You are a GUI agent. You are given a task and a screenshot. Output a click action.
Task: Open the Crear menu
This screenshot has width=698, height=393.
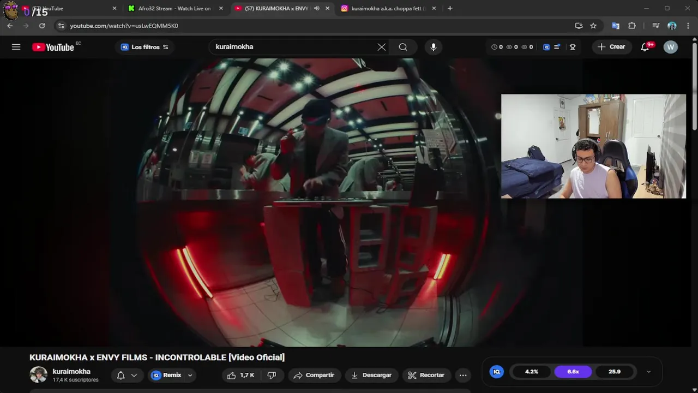pos(611,47)
